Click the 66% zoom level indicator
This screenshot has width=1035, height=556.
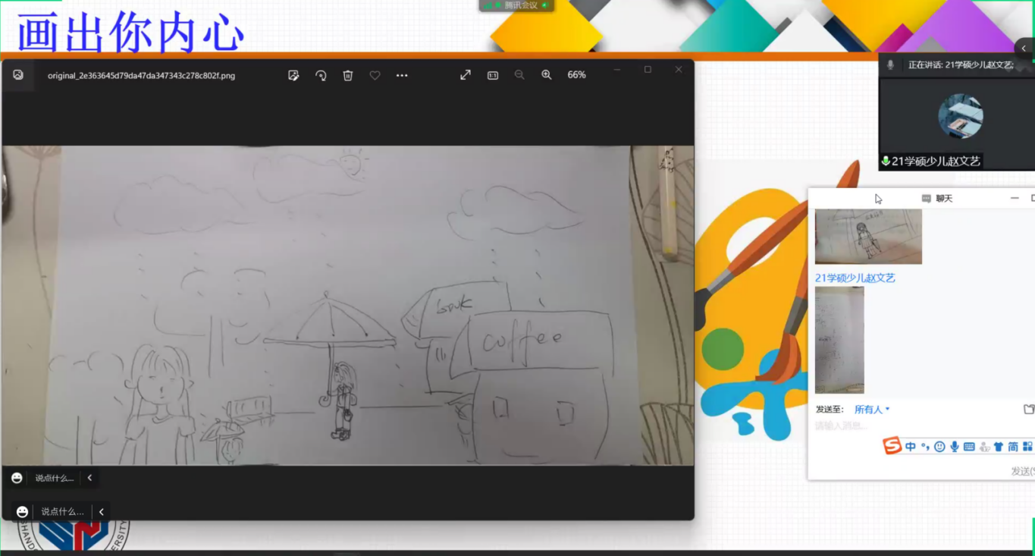576,75
